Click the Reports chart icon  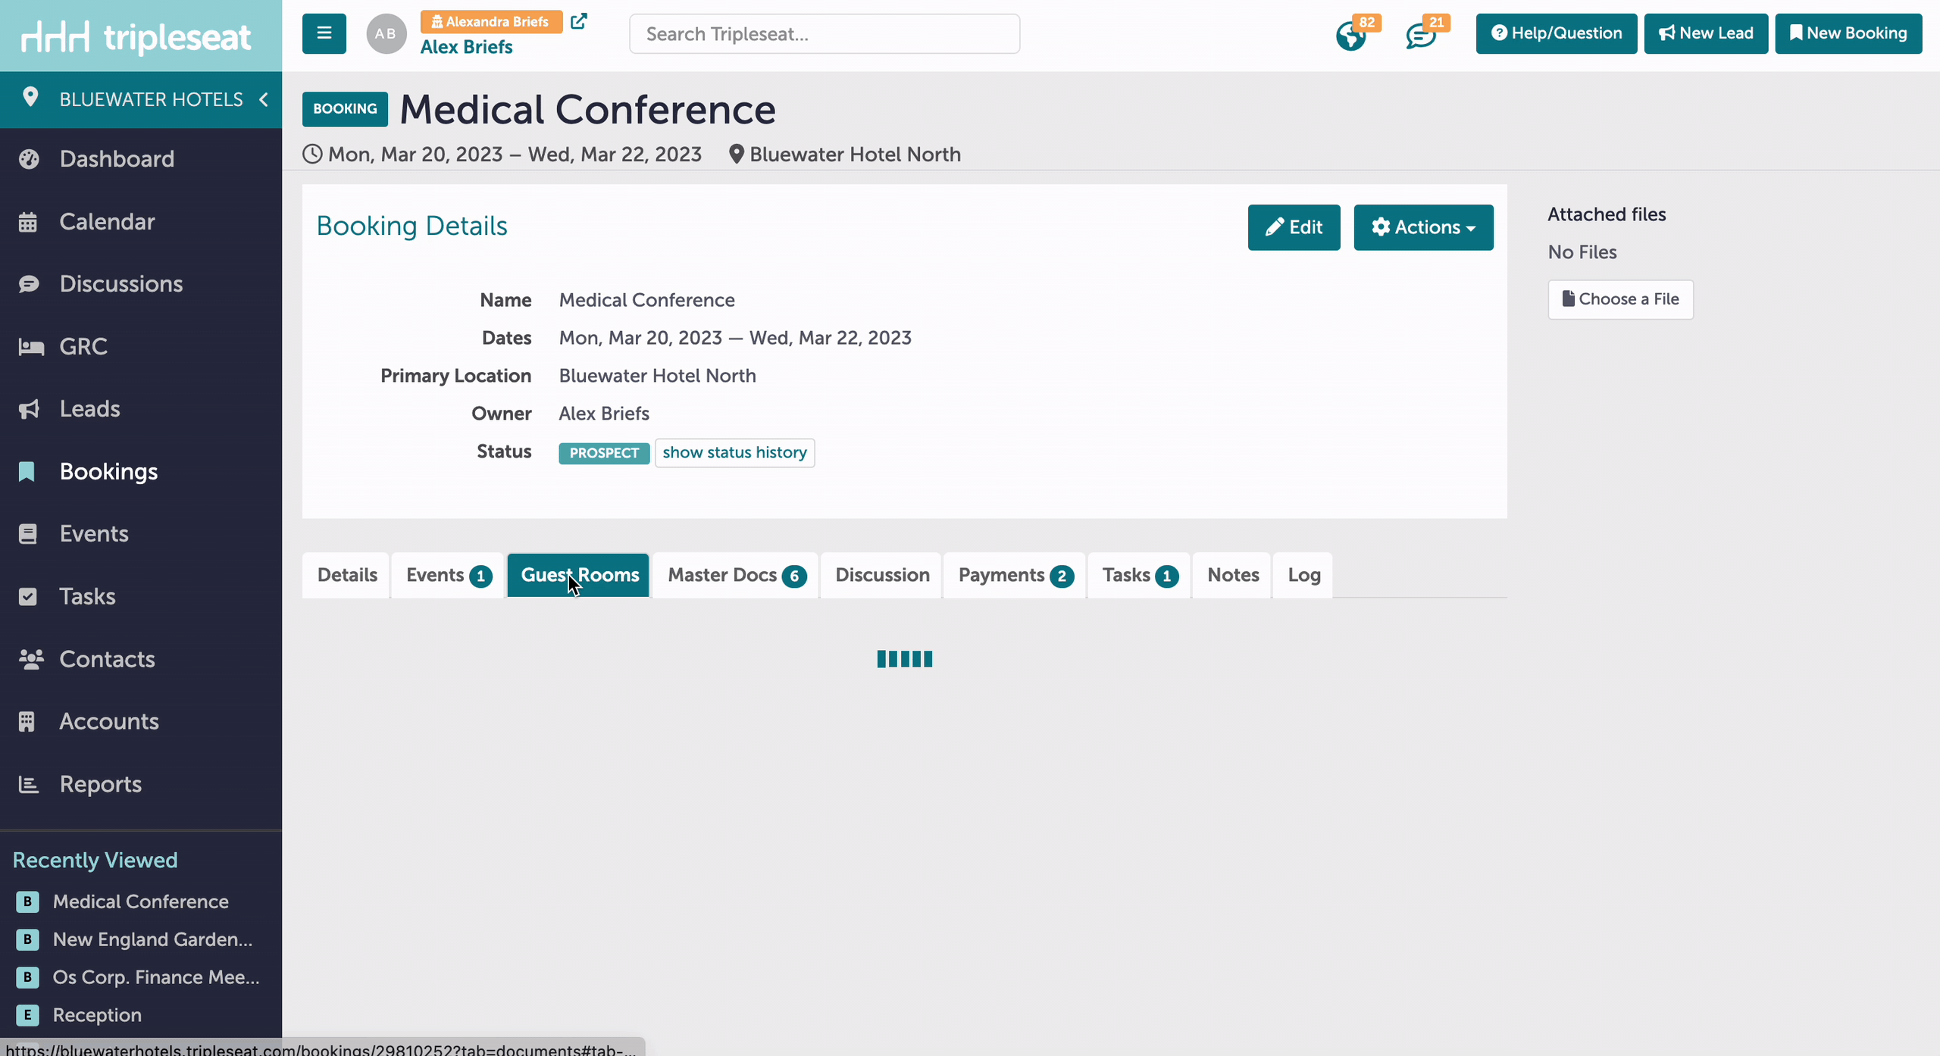click(28, 784)
